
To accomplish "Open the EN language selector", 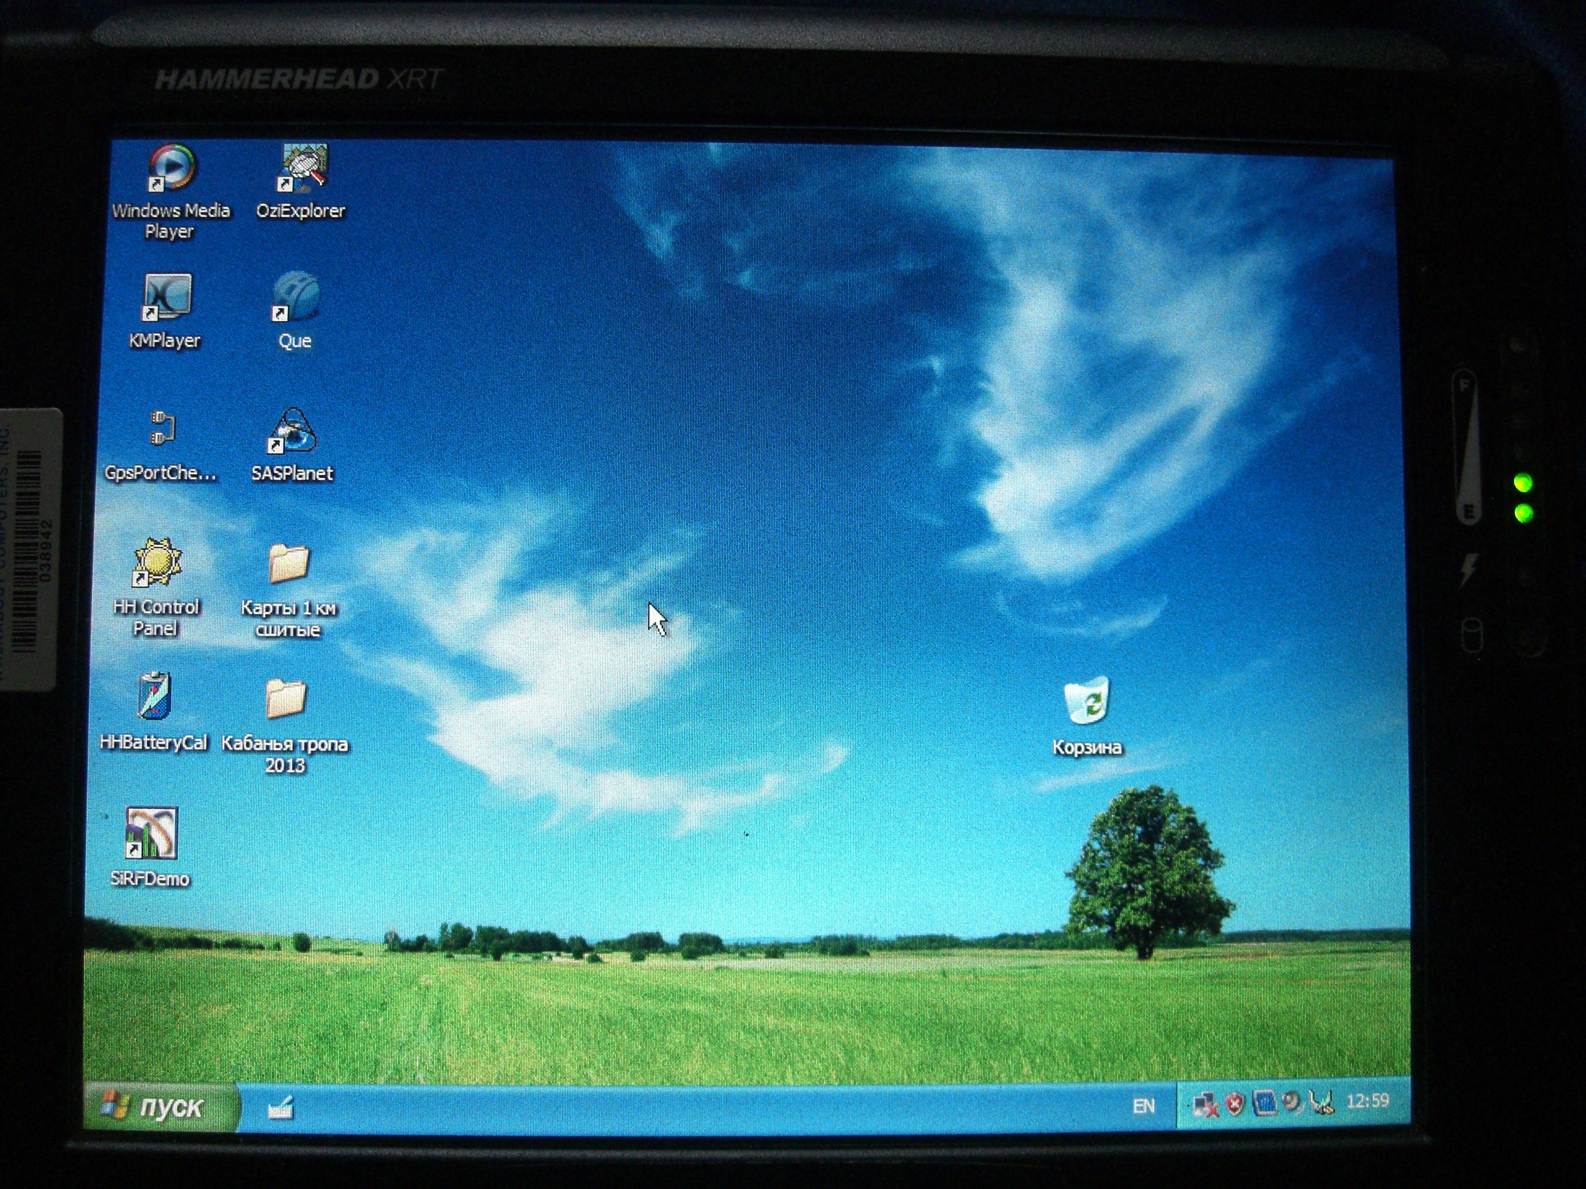I will [1144, 1106].
